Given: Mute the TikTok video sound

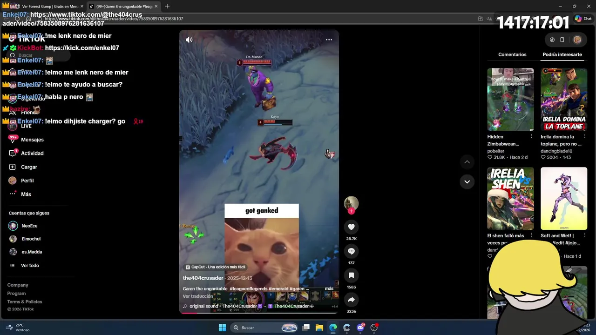Looking at the screenshot, I should coord(189,40).
